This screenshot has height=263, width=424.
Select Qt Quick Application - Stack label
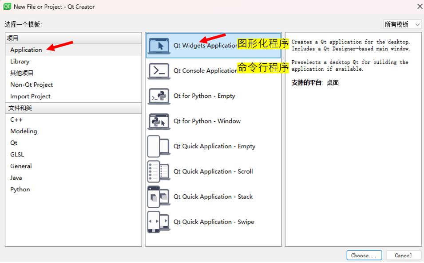(213, 197)
